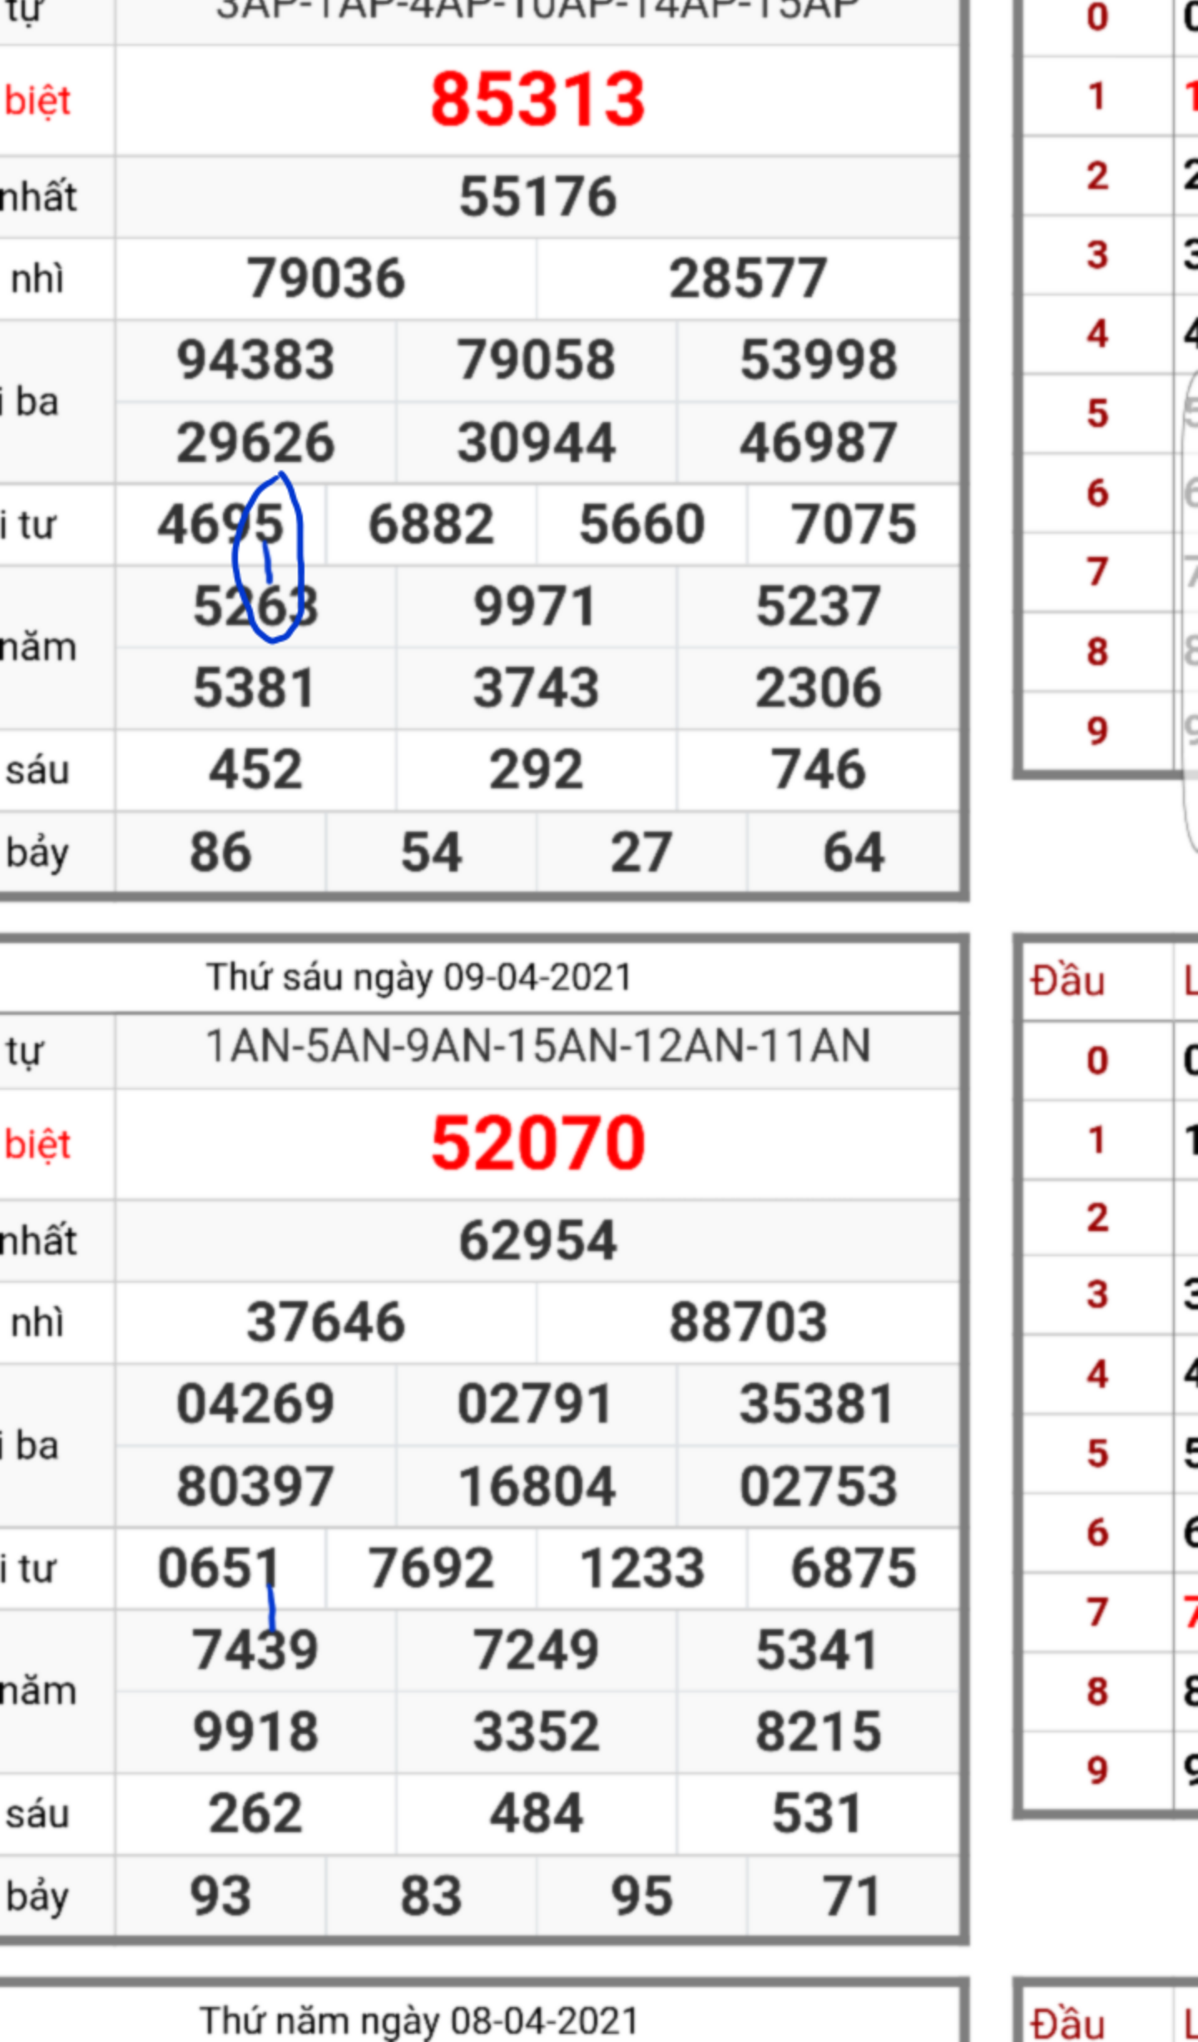Image resolution: width=1198 pixels, height=2042 pixels.
Task: Select the seventh-prize number 95
Action: tap(641, 1895)
